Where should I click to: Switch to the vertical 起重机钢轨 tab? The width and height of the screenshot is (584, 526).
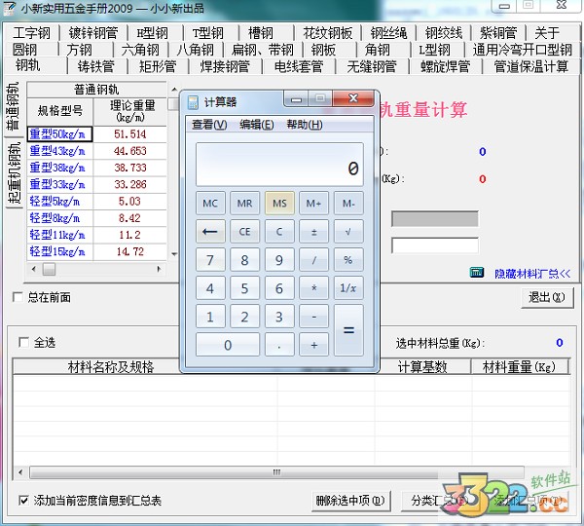(x=14, y=173)
